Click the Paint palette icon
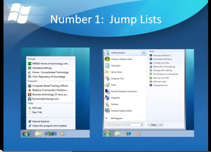Viewport: 211px width, 152px height. pos(107,85)
